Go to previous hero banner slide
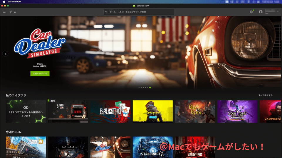282x158 pixels. pyautogui.click(x=5, y=54)
